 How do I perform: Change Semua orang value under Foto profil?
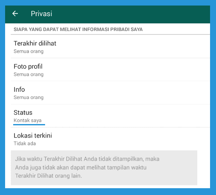[28, 74]
